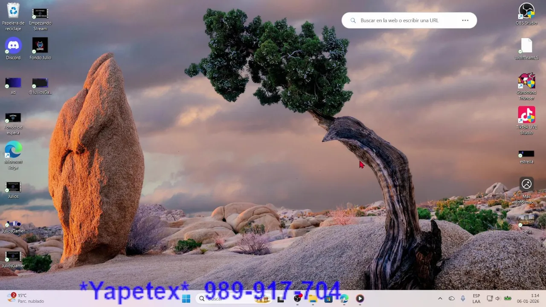
Task: Open the Papelera de reciclaje icon
Action: [13, 17]
